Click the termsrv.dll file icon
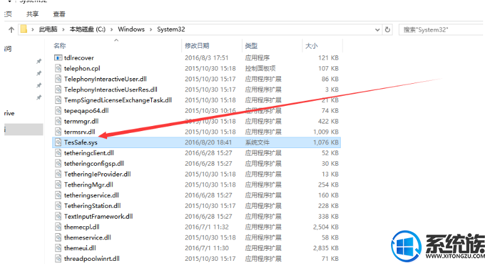Image resolution: width=485 pixels, height=264 pixels. coord(58,132)
